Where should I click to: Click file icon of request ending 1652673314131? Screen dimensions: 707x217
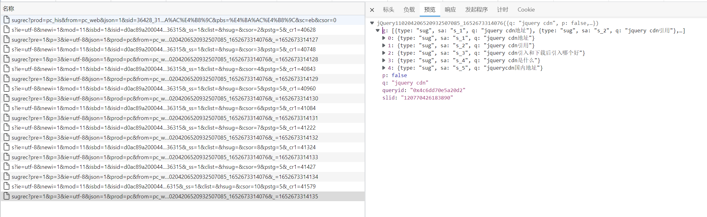[x=6, y=118]
